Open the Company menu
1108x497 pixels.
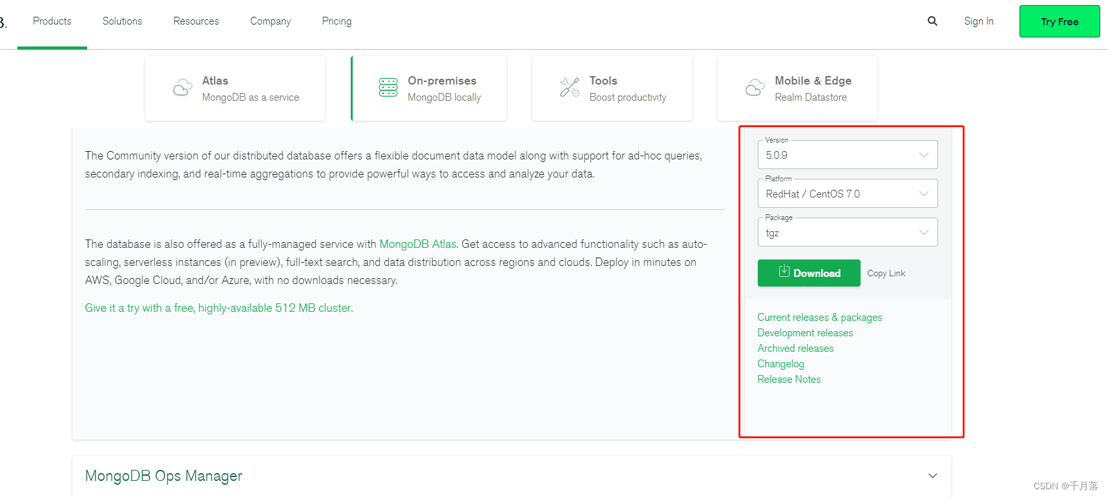pos(271,21)
